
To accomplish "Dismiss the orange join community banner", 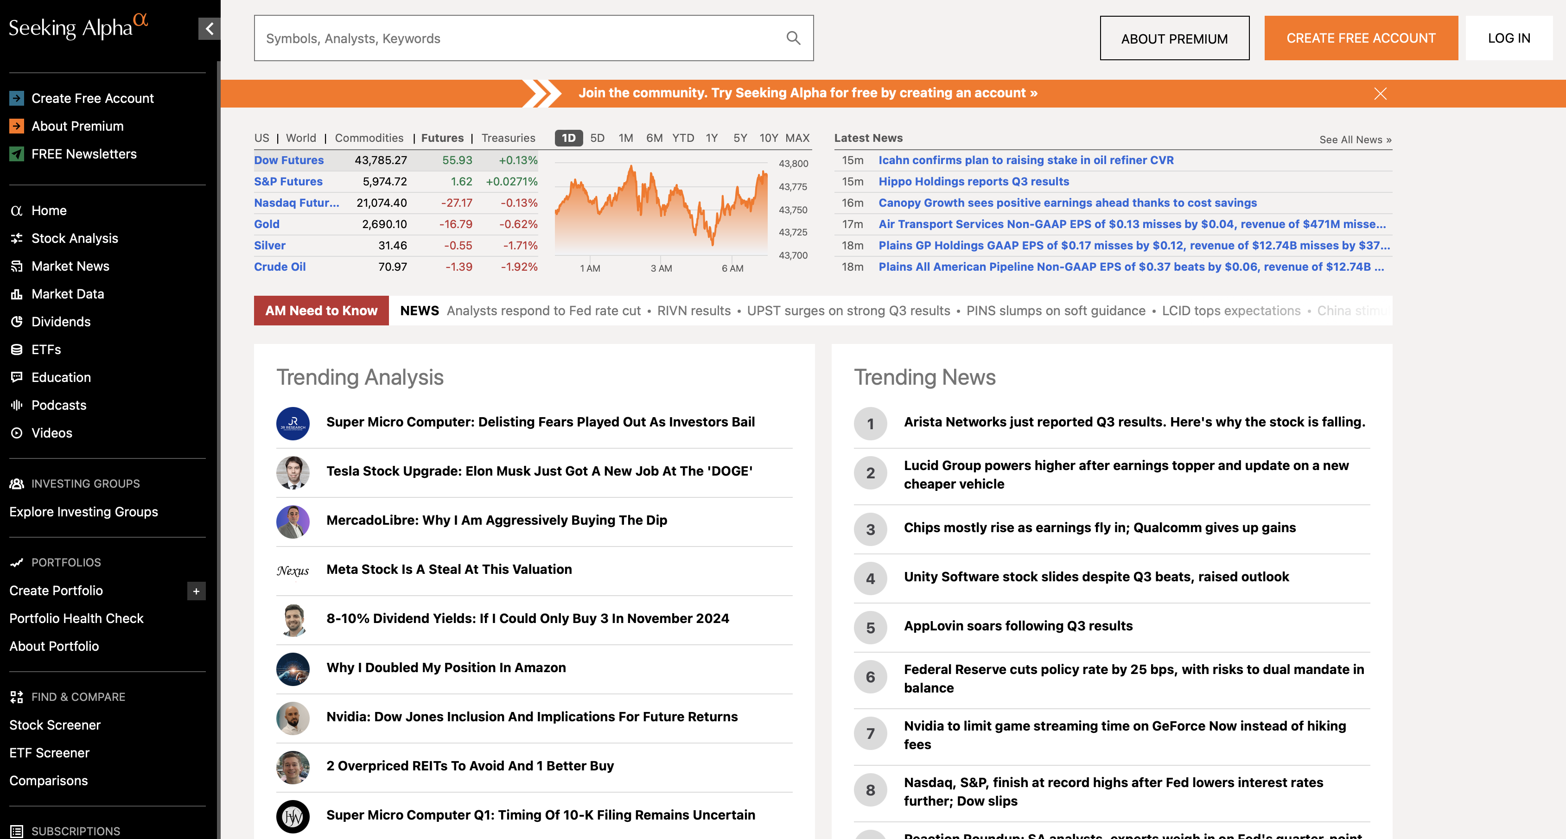I will click(x=1380, y=94).
